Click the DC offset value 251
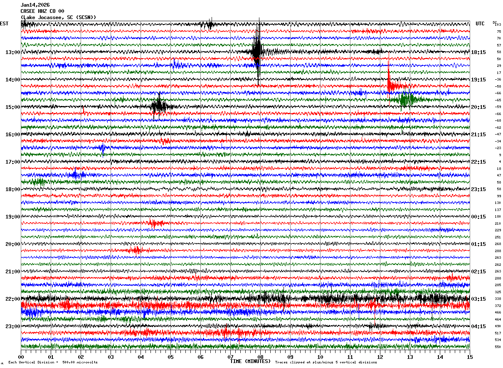 (x=498, y=237)
